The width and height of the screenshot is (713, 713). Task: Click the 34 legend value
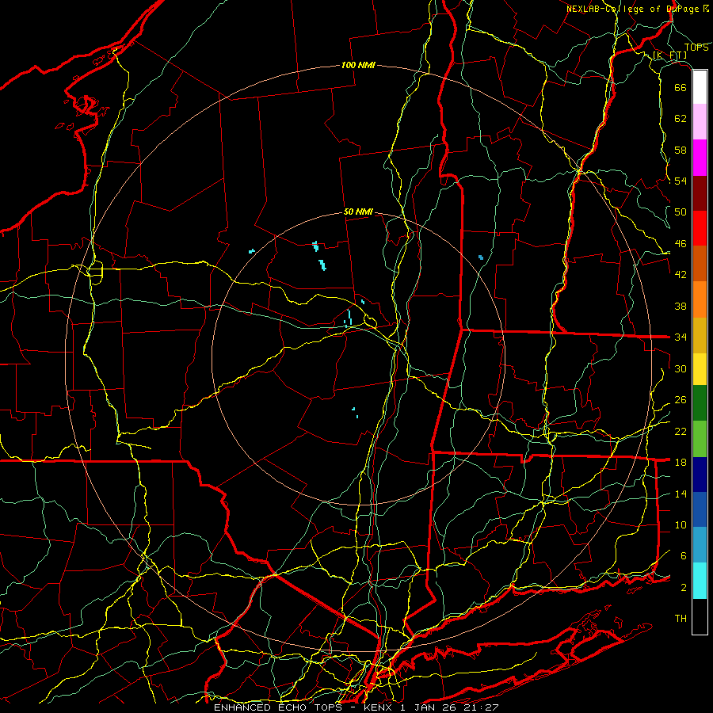point(681,337)
